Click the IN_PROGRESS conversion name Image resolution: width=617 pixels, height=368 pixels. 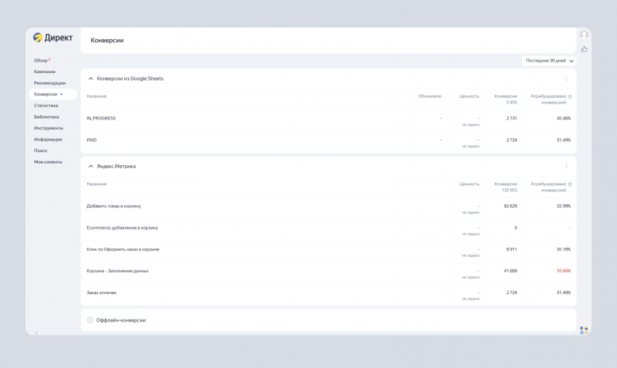101,118
